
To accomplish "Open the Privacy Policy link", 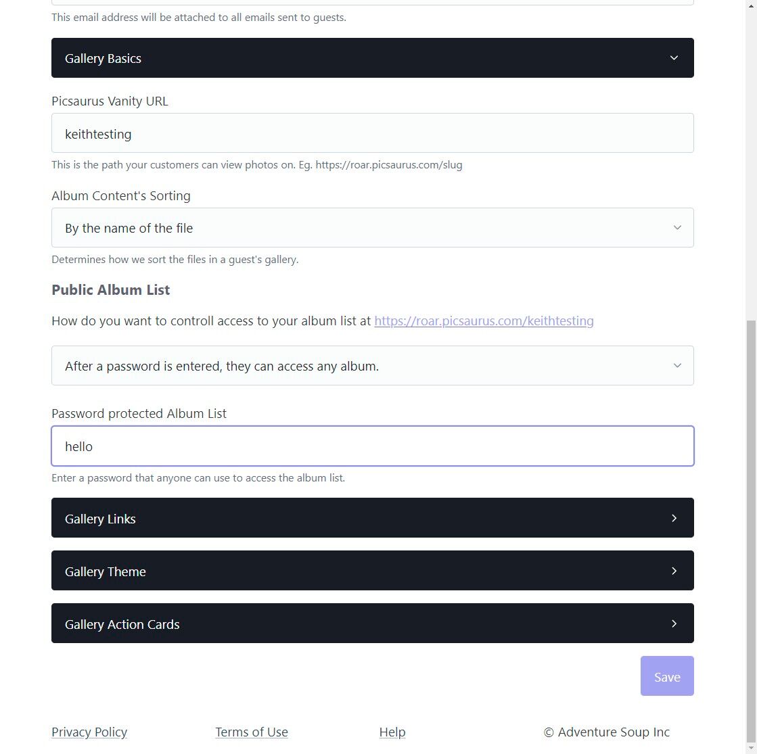I will point(89,732).
